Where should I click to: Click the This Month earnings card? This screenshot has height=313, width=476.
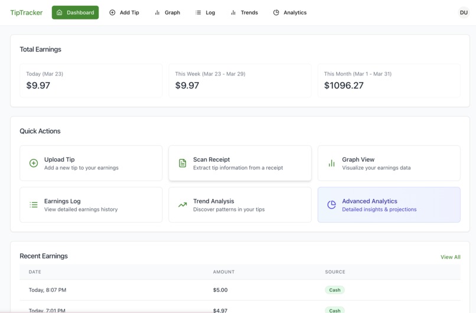(389, 80)
